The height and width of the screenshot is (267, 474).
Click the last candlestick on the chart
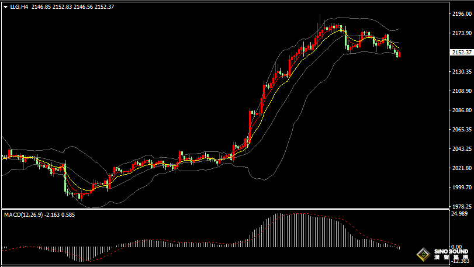click(399, 54)
